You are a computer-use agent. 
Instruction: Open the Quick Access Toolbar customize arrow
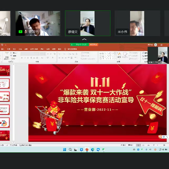(x=6, y=45)
